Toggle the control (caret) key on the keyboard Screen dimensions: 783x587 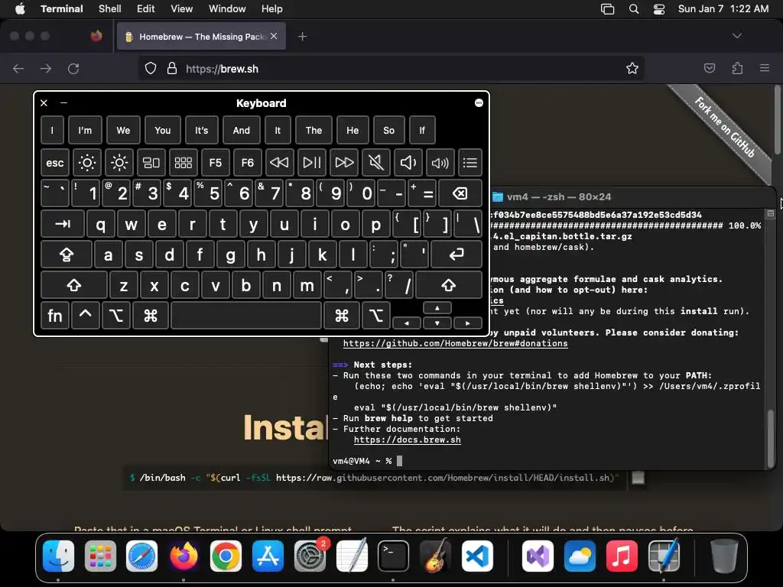(x=86, y=316)
